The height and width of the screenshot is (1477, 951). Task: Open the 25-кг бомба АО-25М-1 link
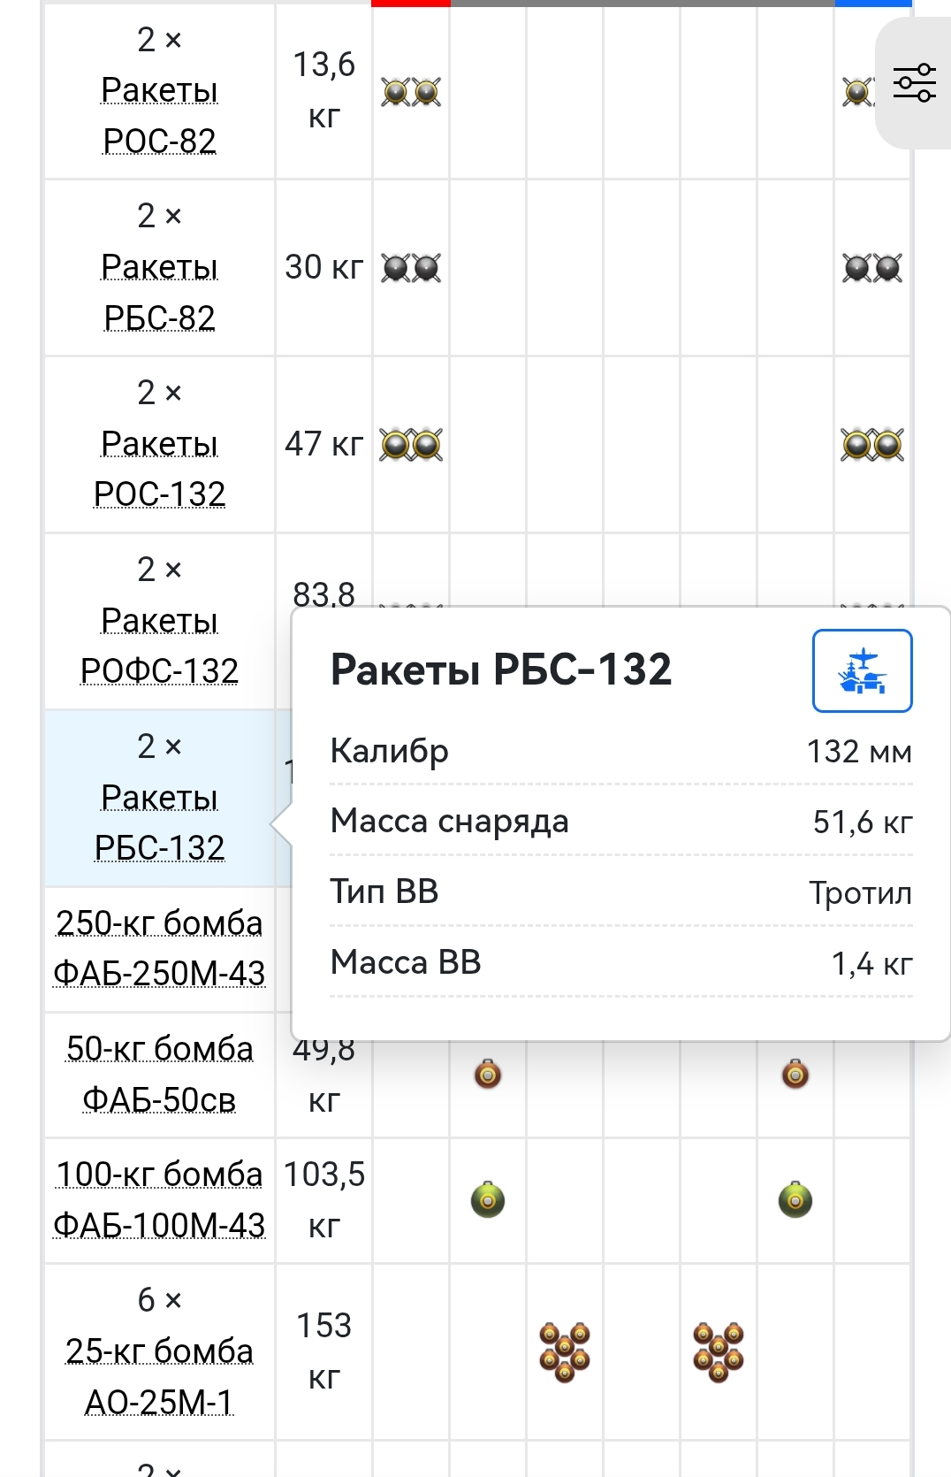(x=159, y=1376)
